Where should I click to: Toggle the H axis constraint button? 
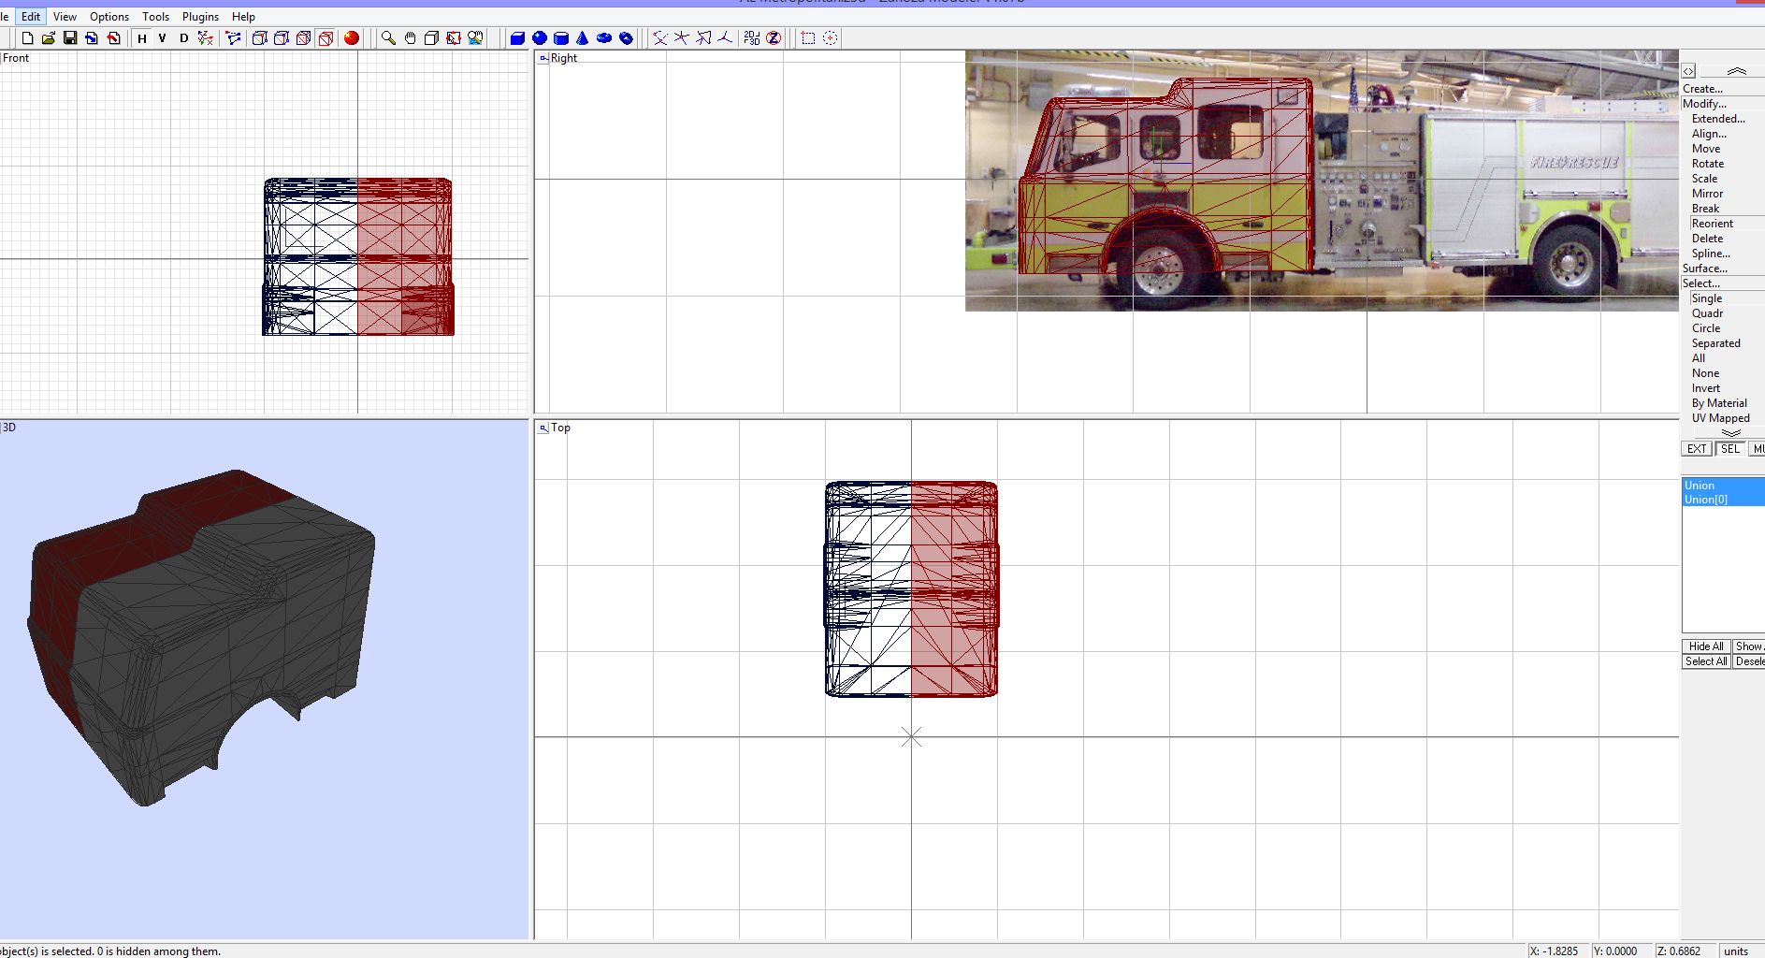click(142, 38)
